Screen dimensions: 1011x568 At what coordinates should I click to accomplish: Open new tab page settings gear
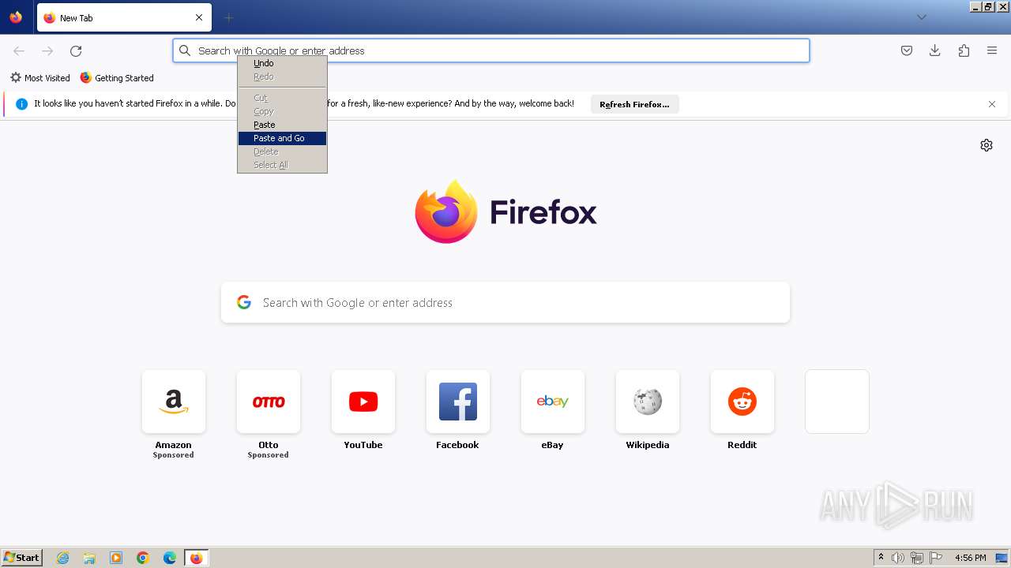click(x=987, y=145)
